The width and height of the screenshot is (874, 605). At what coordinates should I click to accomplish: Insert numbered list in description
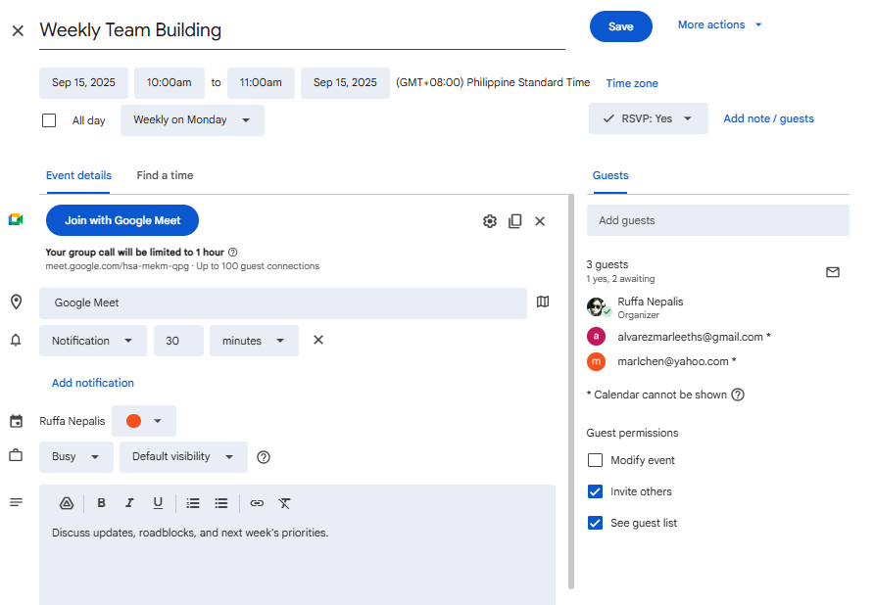[193, 503]
